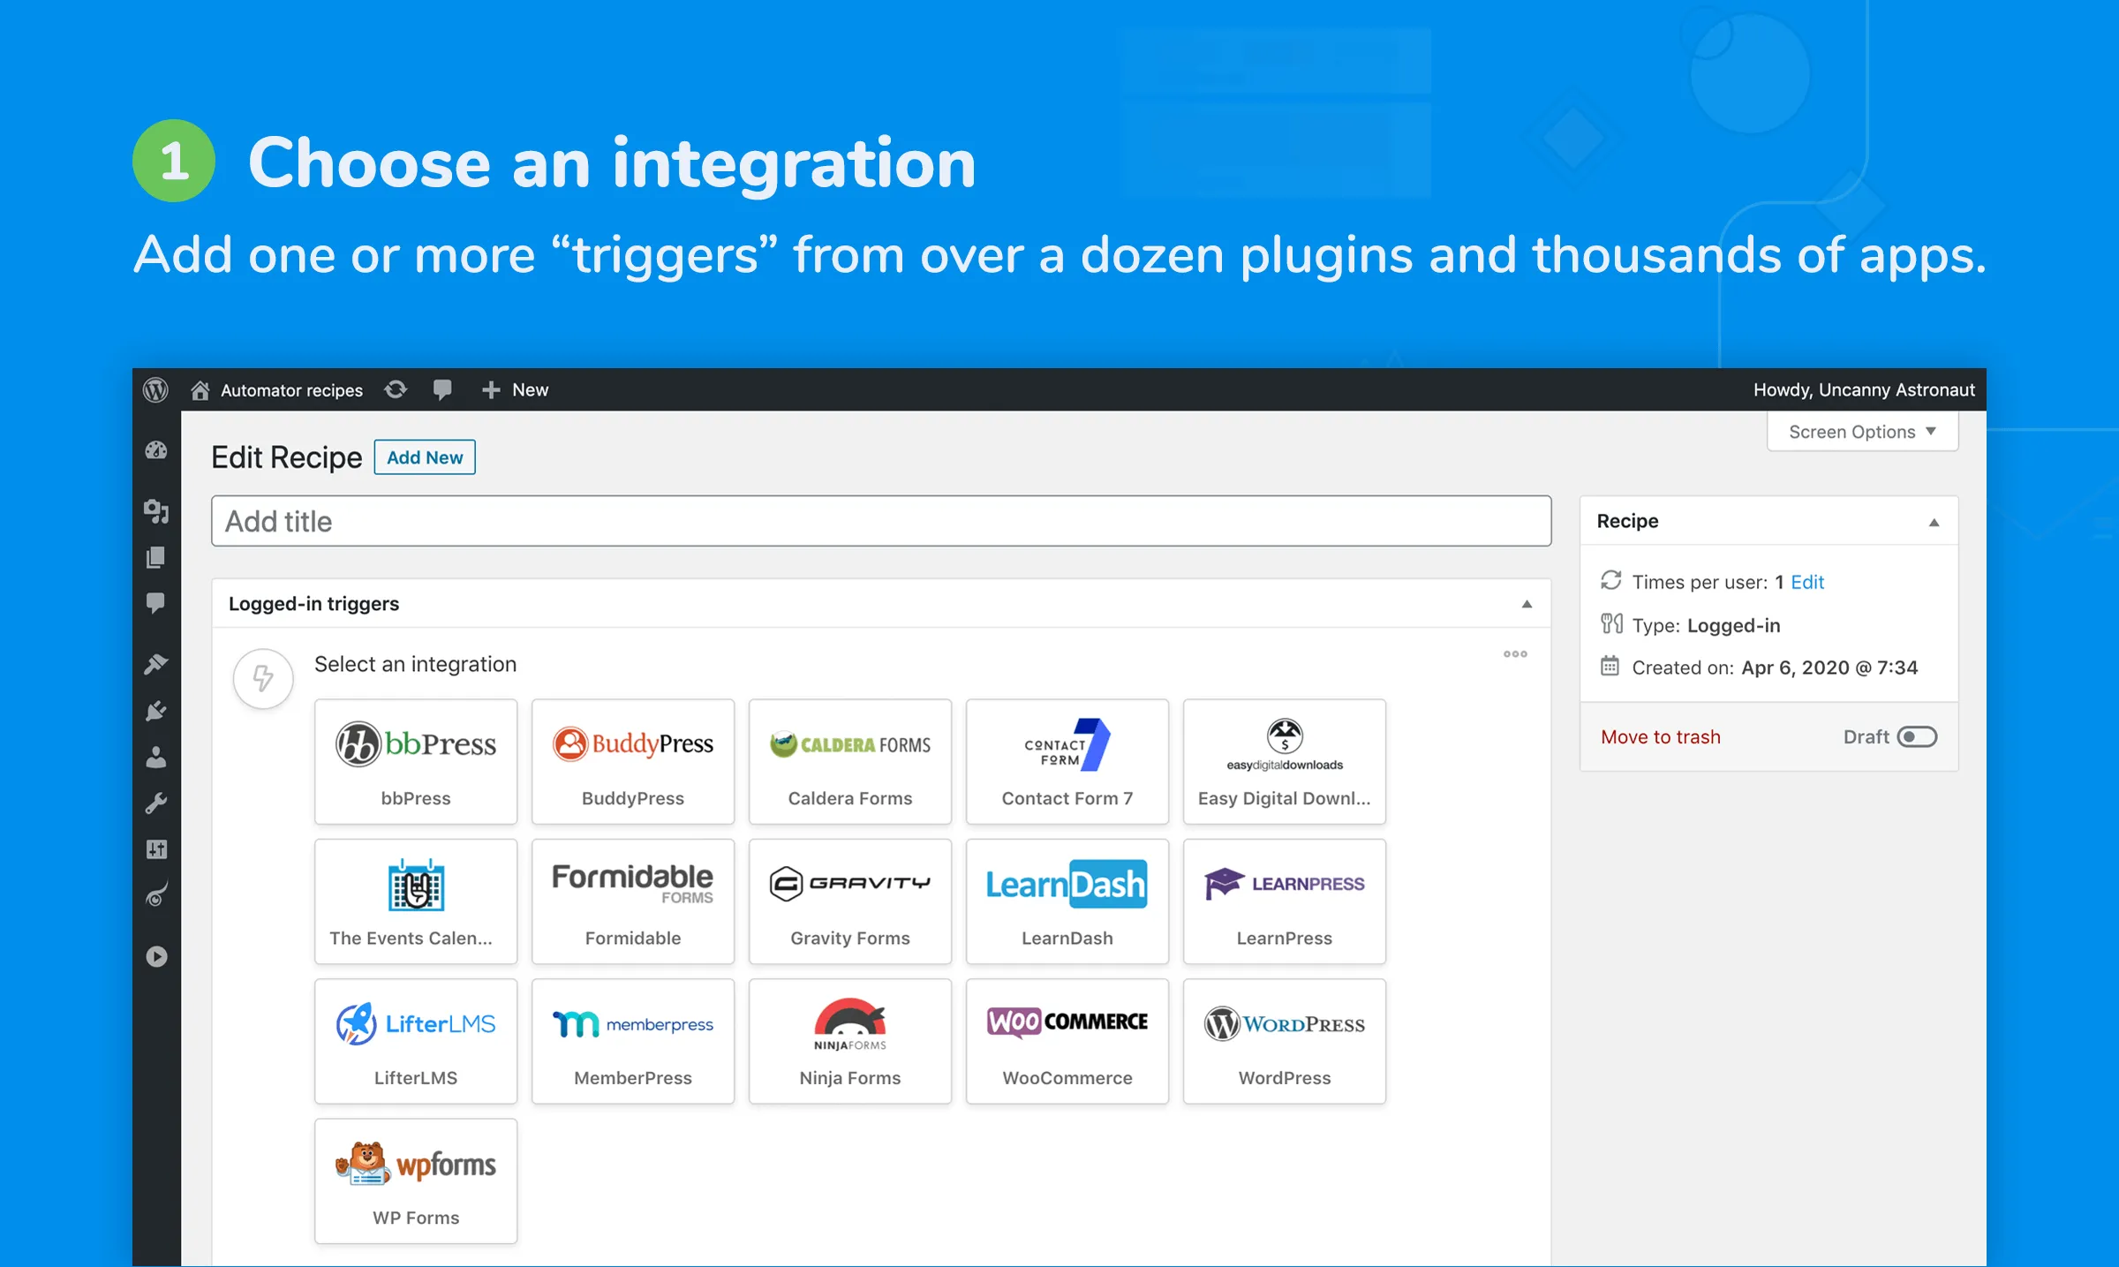Click Edit next to Times per user
Viewport: 2119px width, 1267px height.
click(x=1806, y=582)
